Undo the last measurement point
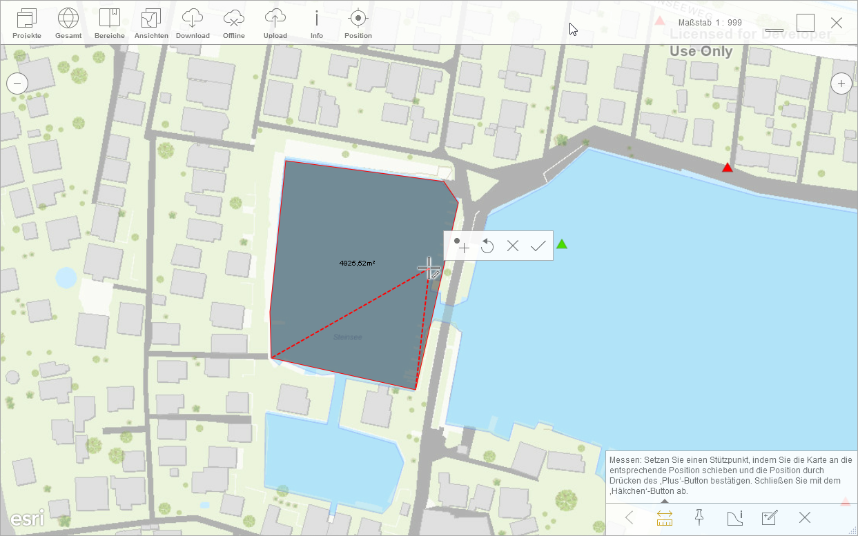858x536 pixels. pos(487,246)
